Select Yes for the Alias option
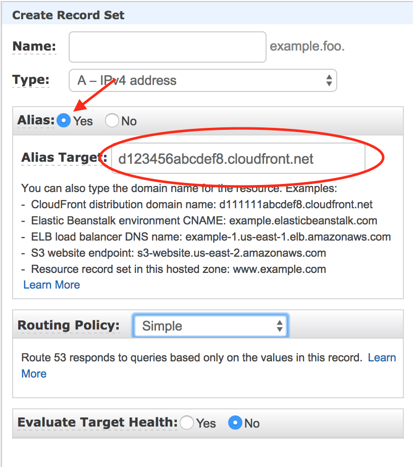413x467 pixels. click(x=64, y=121)
